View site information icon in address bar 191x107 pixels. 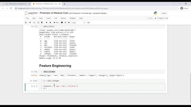[16, 8]
